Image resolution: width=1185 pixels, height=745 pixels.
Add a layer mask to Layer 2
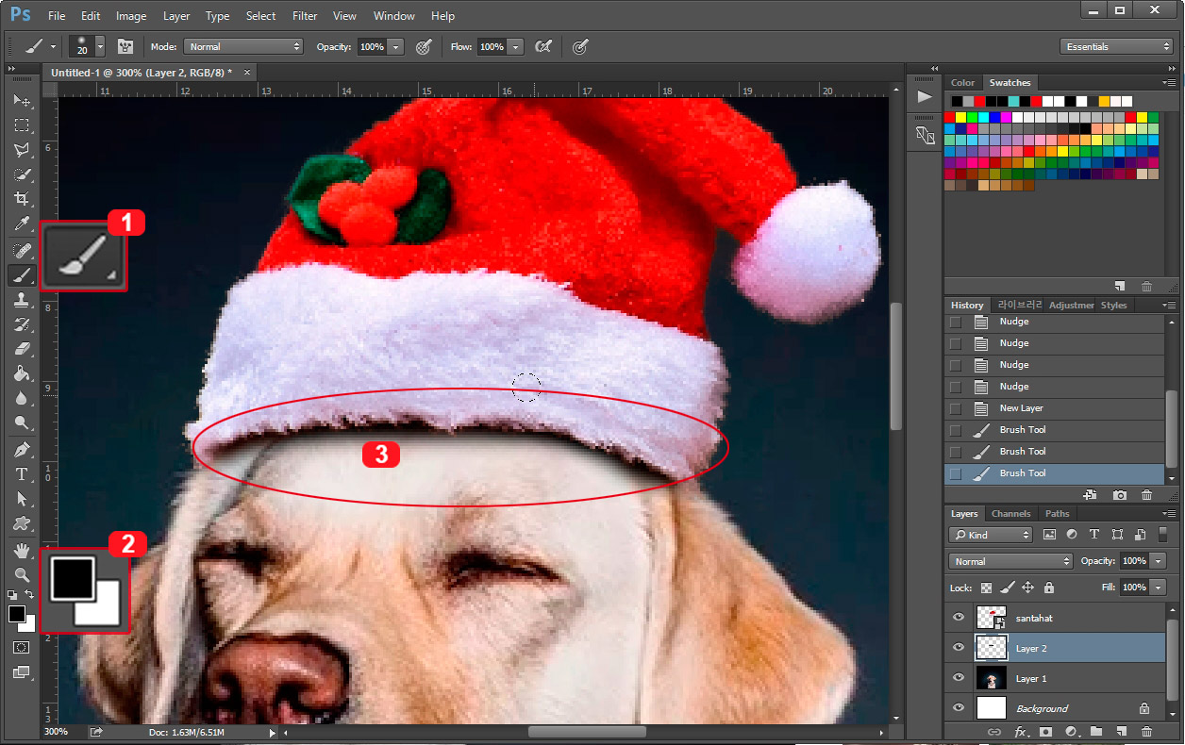click(1046, 732)
